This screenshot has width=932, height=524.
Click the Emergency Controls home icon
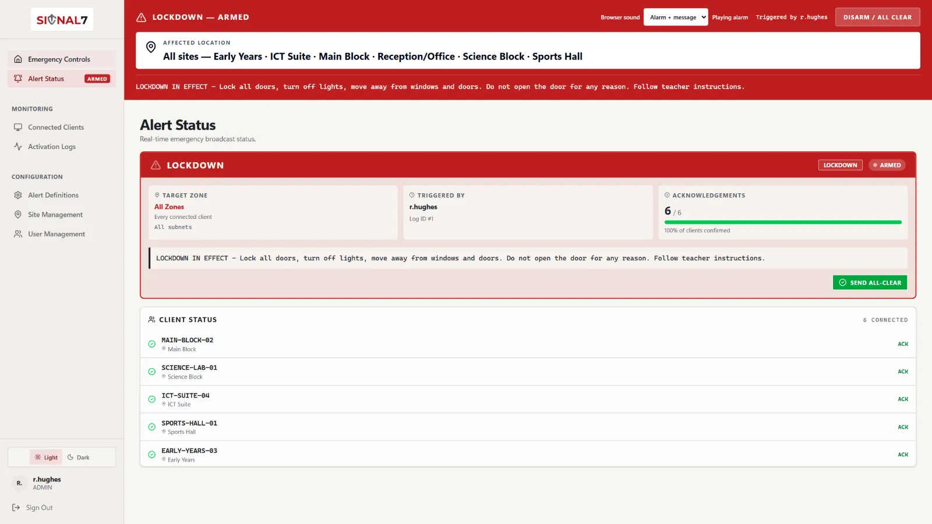point(18,59)
